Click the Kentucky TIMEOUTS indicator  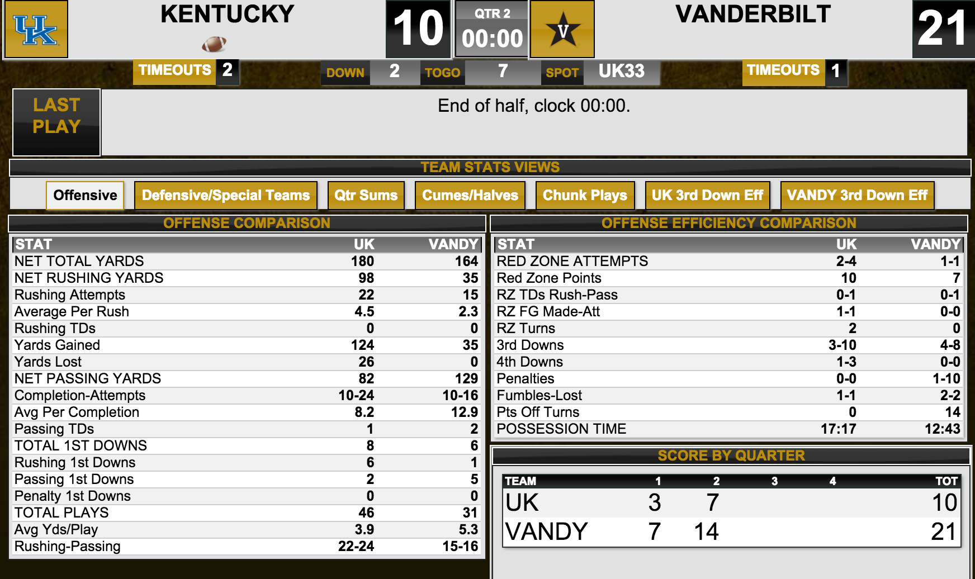coord(186,70)
